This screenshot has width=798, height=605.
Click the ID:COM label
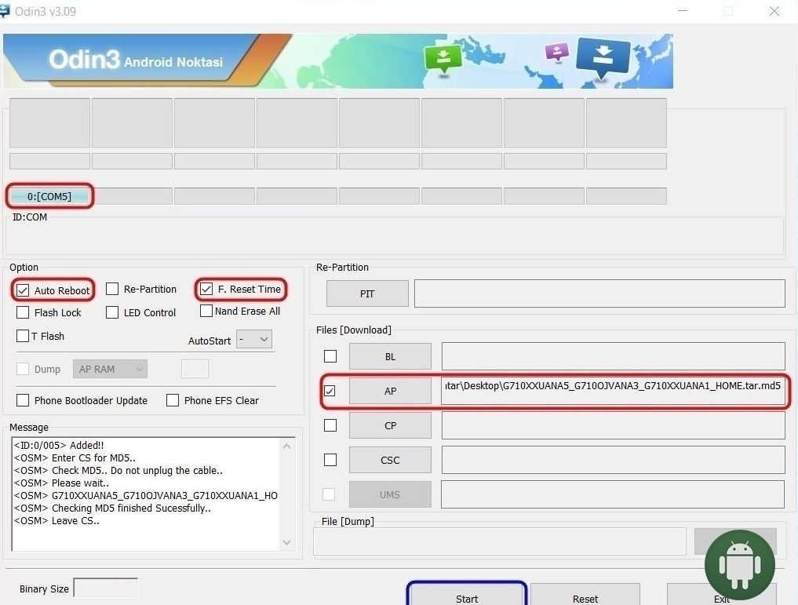point(30,217)
